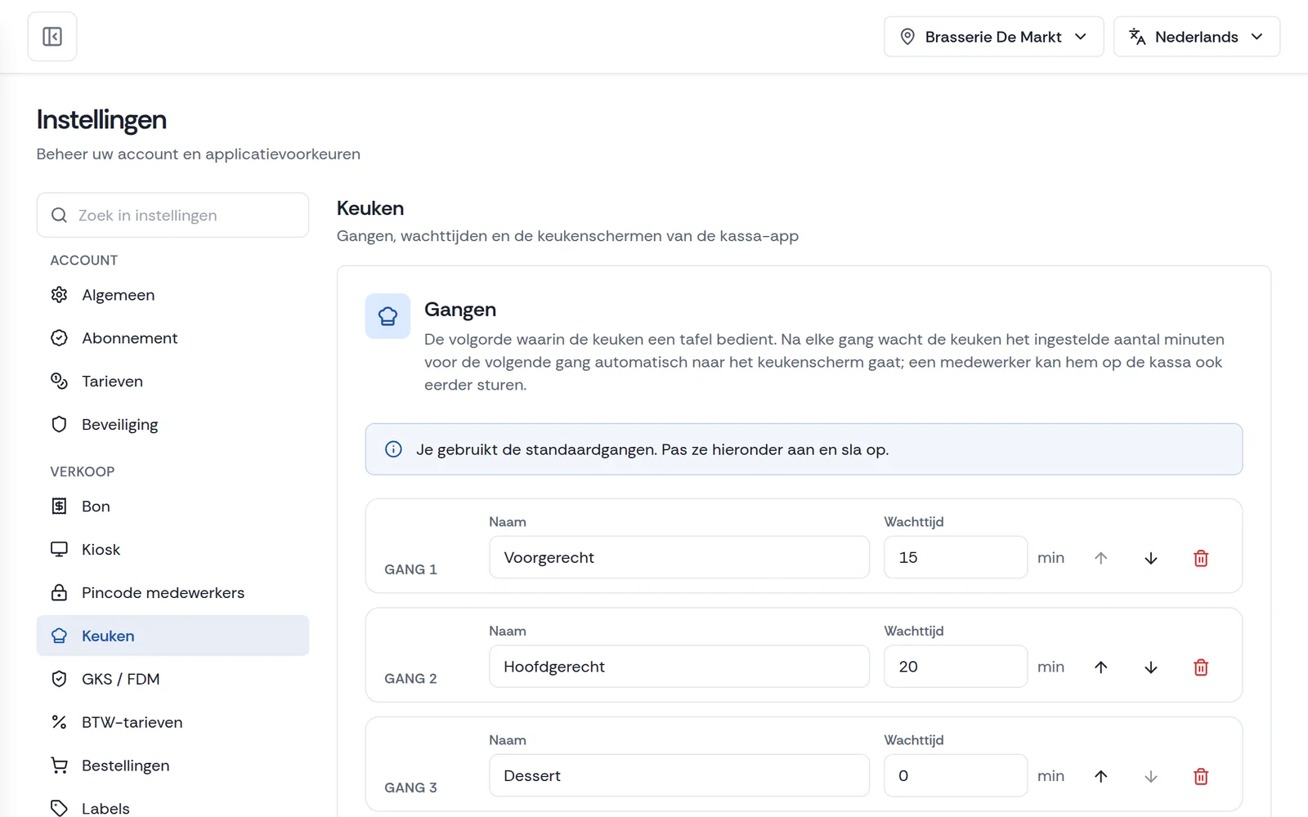The height and width of the screenshot is (817, 1308).
Task: Go to Kiosk settings
Action: pyautogui.click(x=172, y=550)
